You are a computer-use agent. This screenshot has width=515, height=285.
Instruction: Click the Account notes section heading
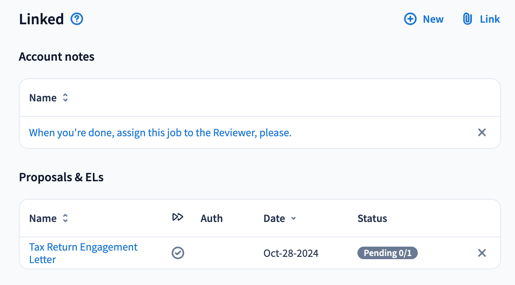[56, 57]
